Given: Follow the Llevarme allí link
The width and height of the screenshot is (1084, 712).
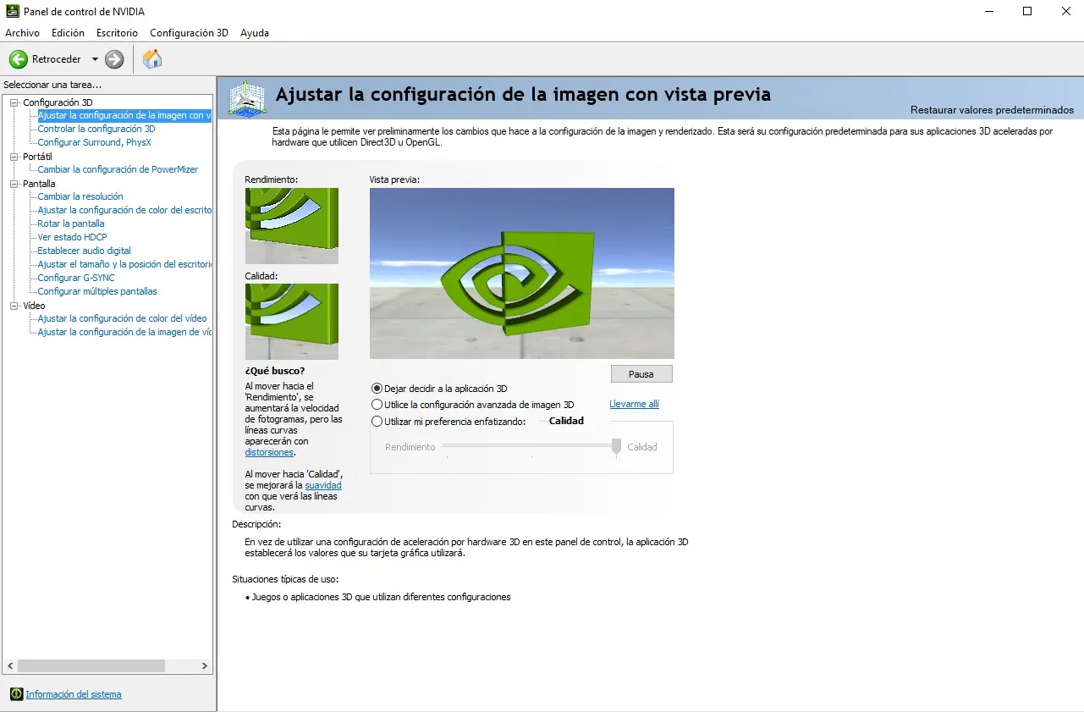Looking at the screenshot, I should [x=634, y=404].
